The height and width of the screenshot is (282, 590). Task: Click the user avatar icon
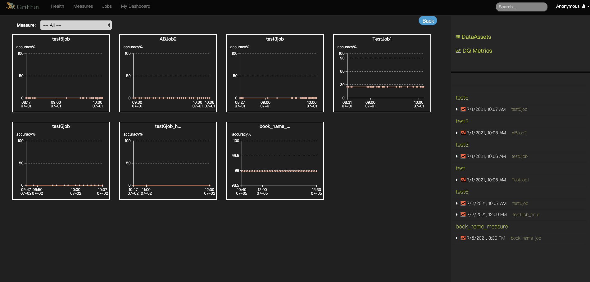583,6
